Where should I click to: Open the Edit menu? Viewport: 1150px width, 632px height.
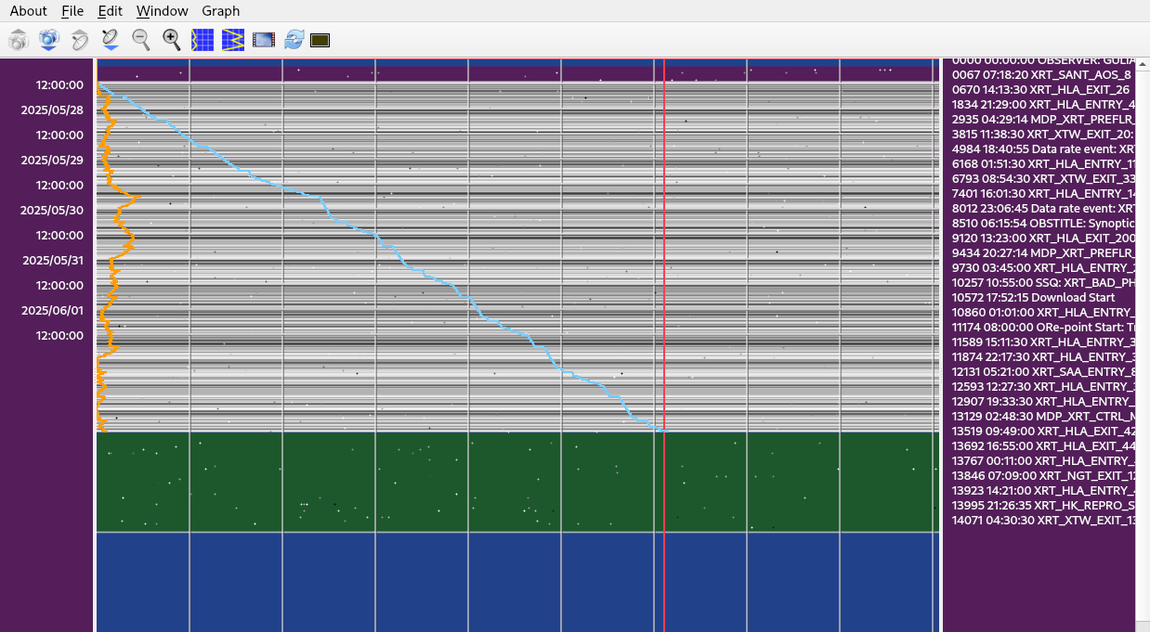tap(110, 11)
